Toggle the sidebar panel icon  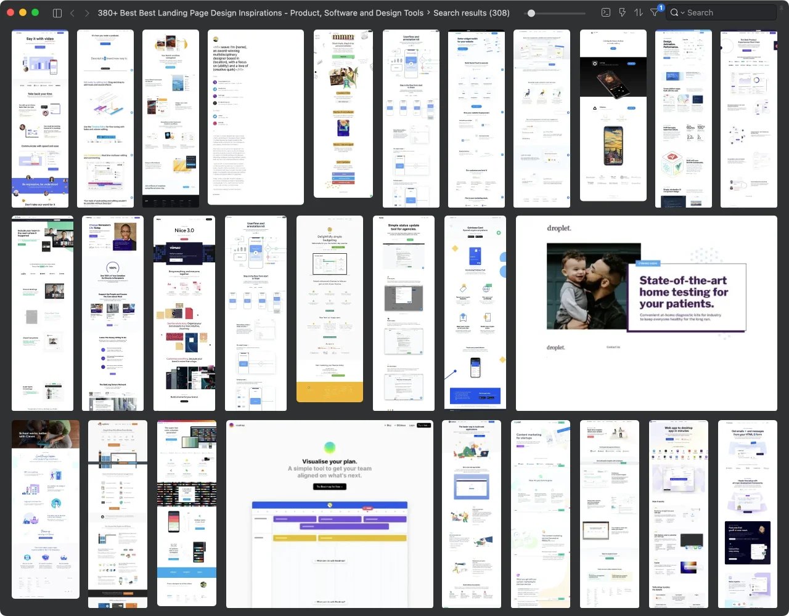pyautogui.click(x=57, y=13)
